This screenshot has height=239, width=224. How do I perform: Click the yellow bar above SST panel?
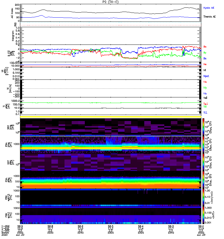pyautogui.click(x=111, y=117)
